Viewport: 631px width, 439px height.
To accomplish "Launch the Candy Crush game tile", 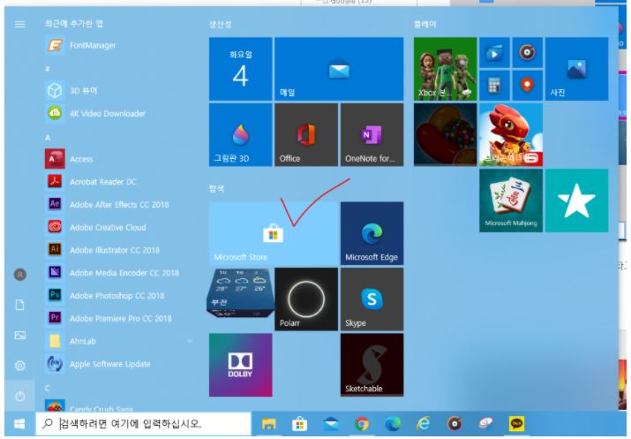I will [x=445, y=134].
